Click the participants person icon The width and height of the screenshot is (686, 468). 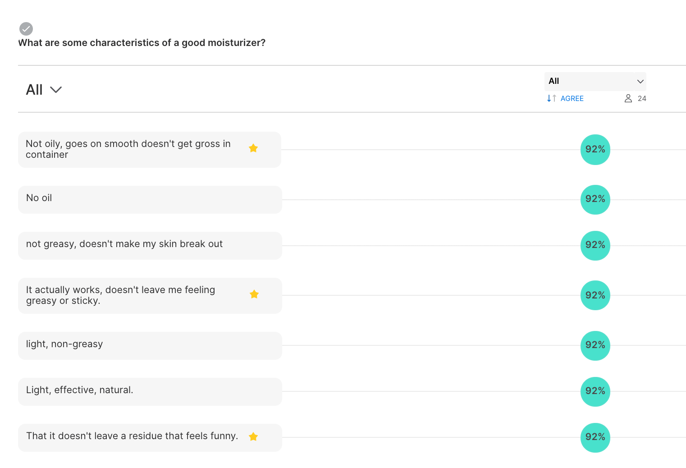tap(628, 98)
